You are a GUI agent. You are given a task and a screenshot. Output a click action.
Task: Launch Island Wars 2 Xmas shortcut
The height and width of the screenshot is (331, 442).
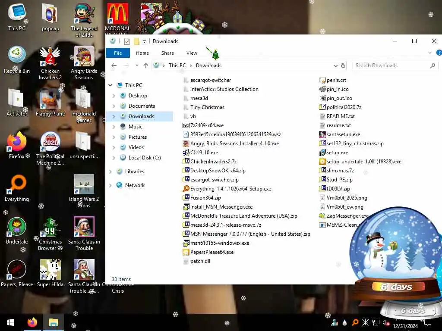point(84,191)
